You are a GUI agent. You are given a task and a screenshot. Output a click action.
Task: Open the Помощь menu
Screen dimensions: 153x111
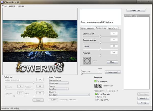20,6
